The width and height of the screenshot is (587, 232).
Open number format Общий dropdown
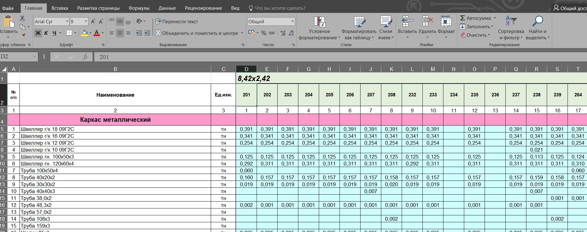(x=293, y=21)
